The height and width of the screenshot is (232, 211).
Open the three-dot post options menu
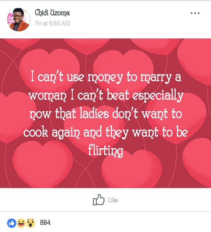pos(195,13)
